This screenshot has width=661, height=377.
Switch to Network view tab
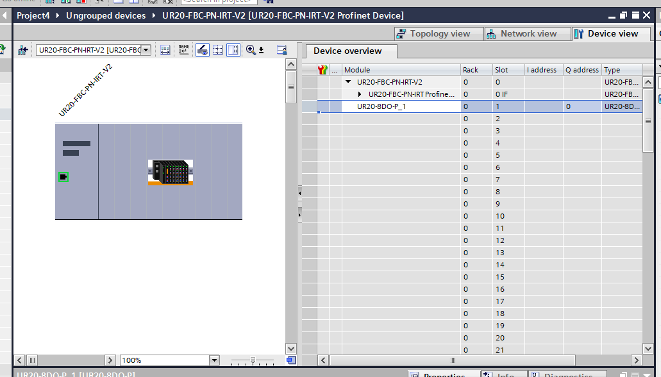click(528, 34)
